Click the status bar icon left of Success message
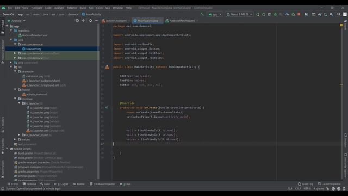Screen dimensions: 348x196 point(3,189)
